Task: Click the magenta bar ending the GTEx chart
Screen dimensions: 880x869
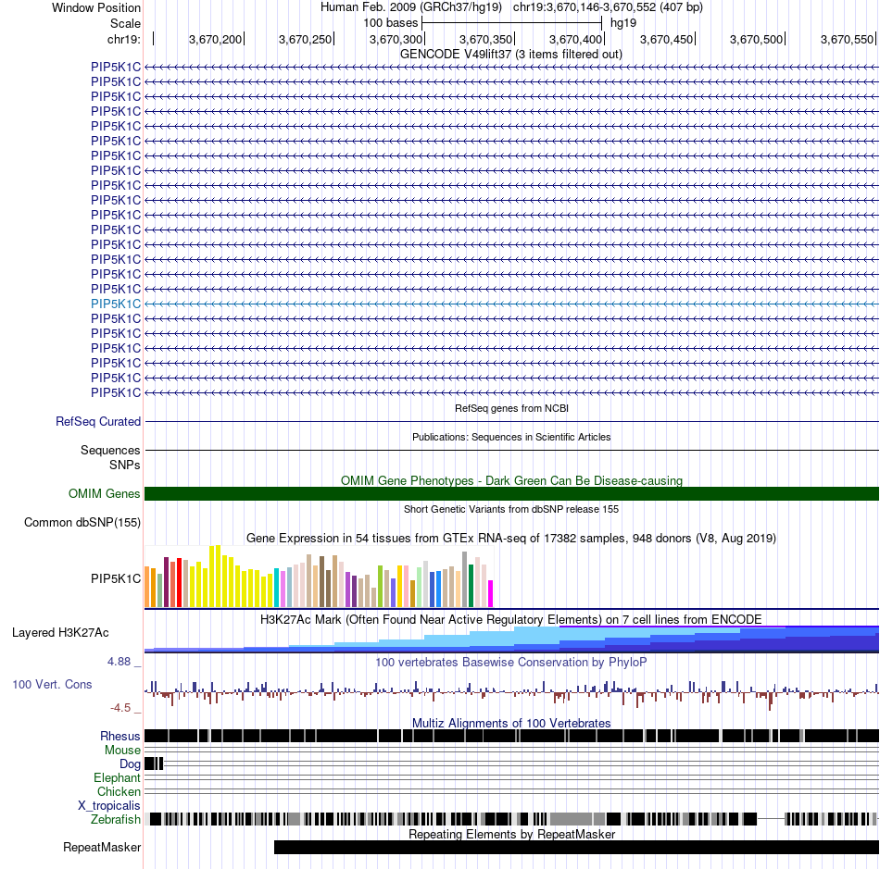Action: [x=491, y=594]
